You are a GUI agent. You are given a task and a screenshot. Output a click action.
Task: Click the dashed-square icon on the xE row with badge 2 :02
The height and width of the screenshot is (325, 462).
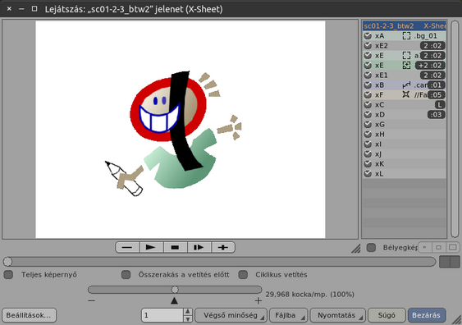[x=406, y=55]
